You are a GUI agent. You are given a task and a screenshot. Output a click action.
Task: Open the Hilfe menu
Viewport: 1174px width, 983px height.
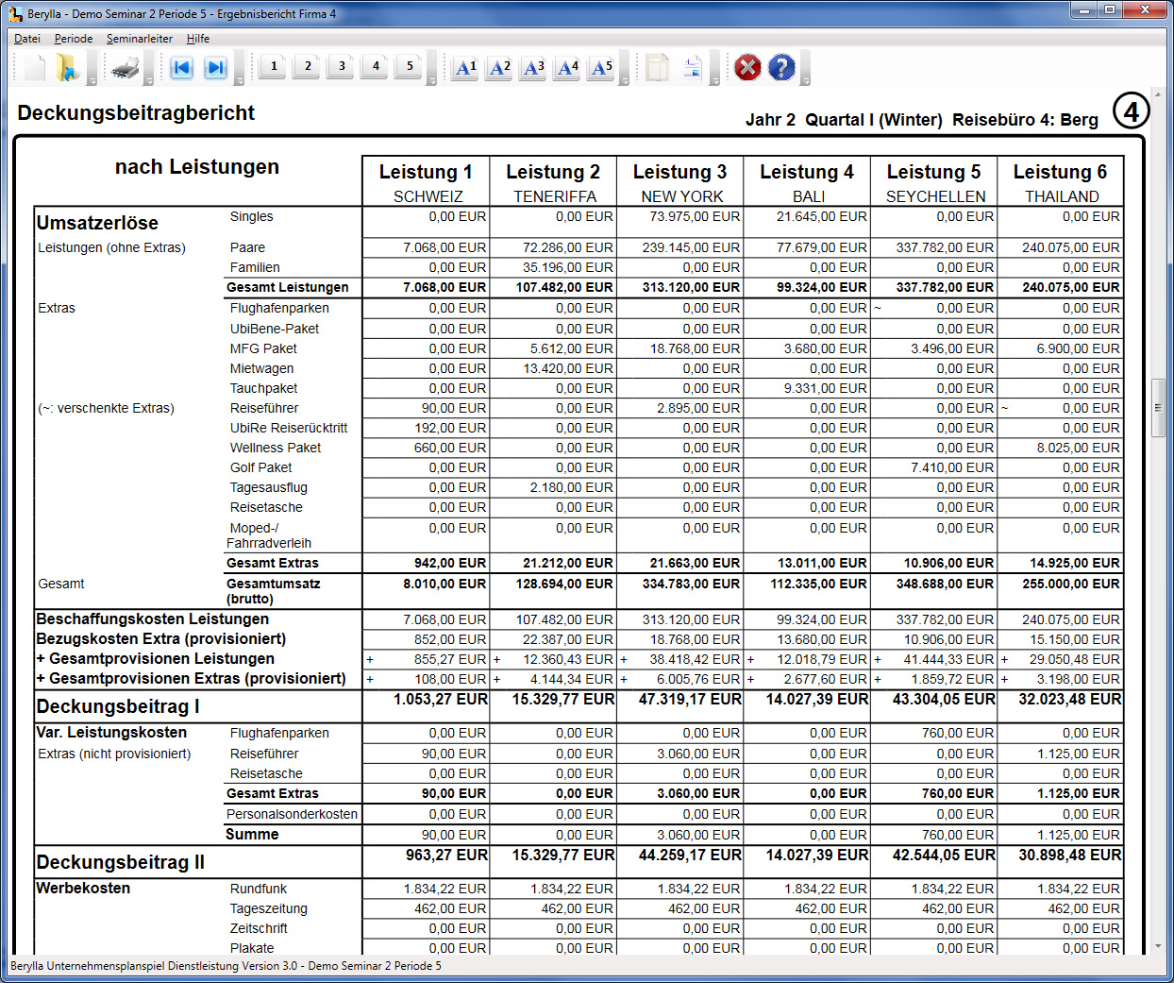point(198,39)
